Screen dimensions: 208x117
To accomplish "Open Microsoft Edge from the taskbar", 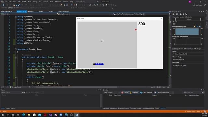I will (24, 115).
